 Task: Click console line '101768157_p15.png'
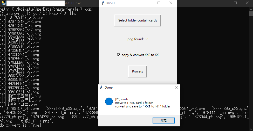pos(25,17)
